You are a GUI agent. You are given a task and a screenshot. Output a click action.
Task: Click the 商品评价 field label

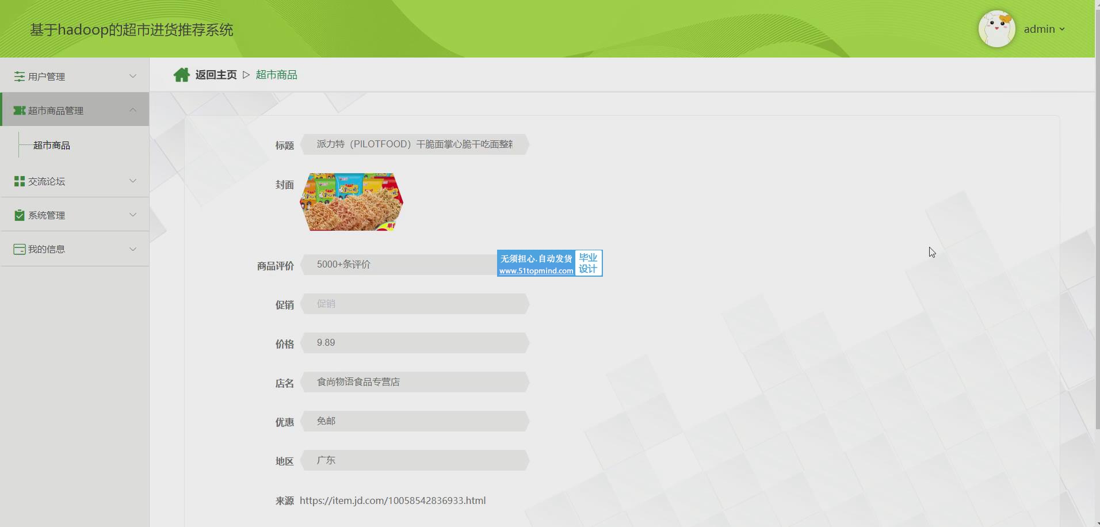[x=276, y=266]
